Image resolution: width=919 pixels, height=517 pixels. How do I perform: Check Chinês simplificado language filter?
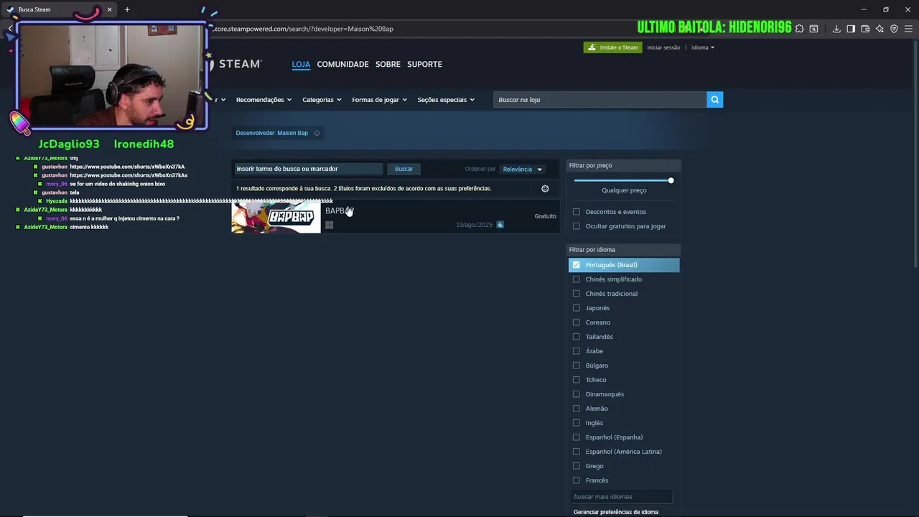[576, 279]
